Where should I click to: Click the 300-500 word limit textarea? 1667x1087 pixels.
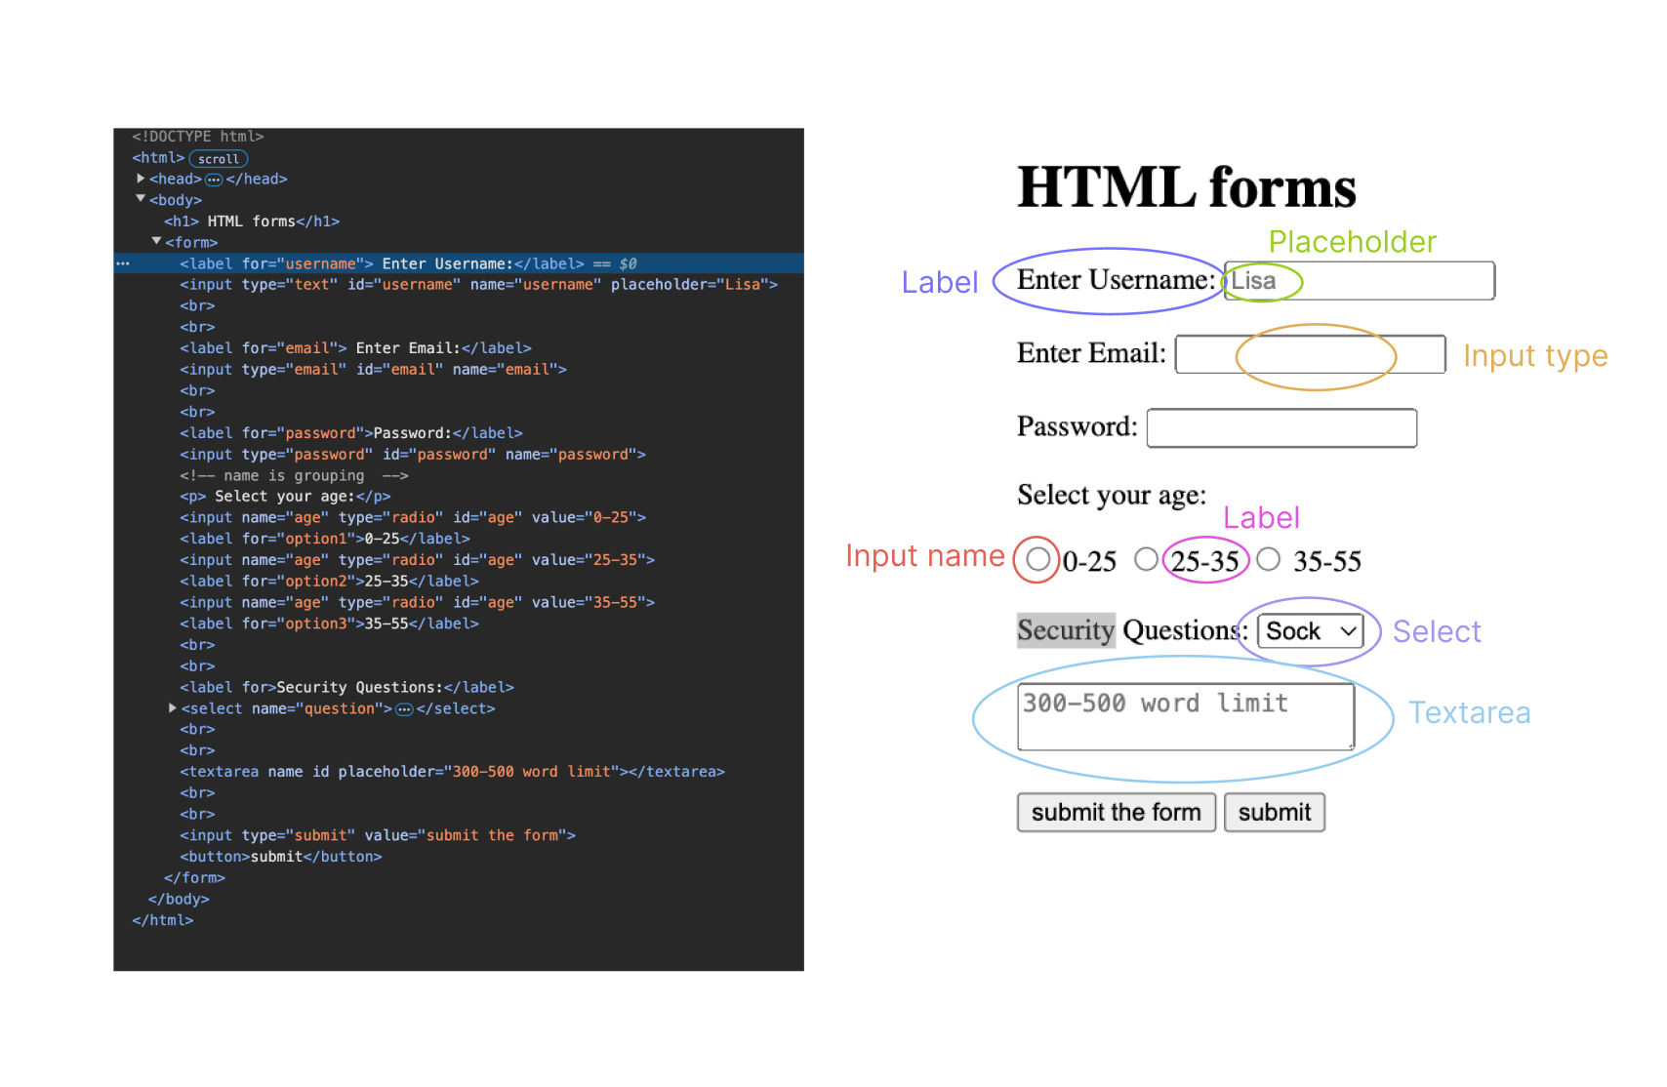(1186, 717)
